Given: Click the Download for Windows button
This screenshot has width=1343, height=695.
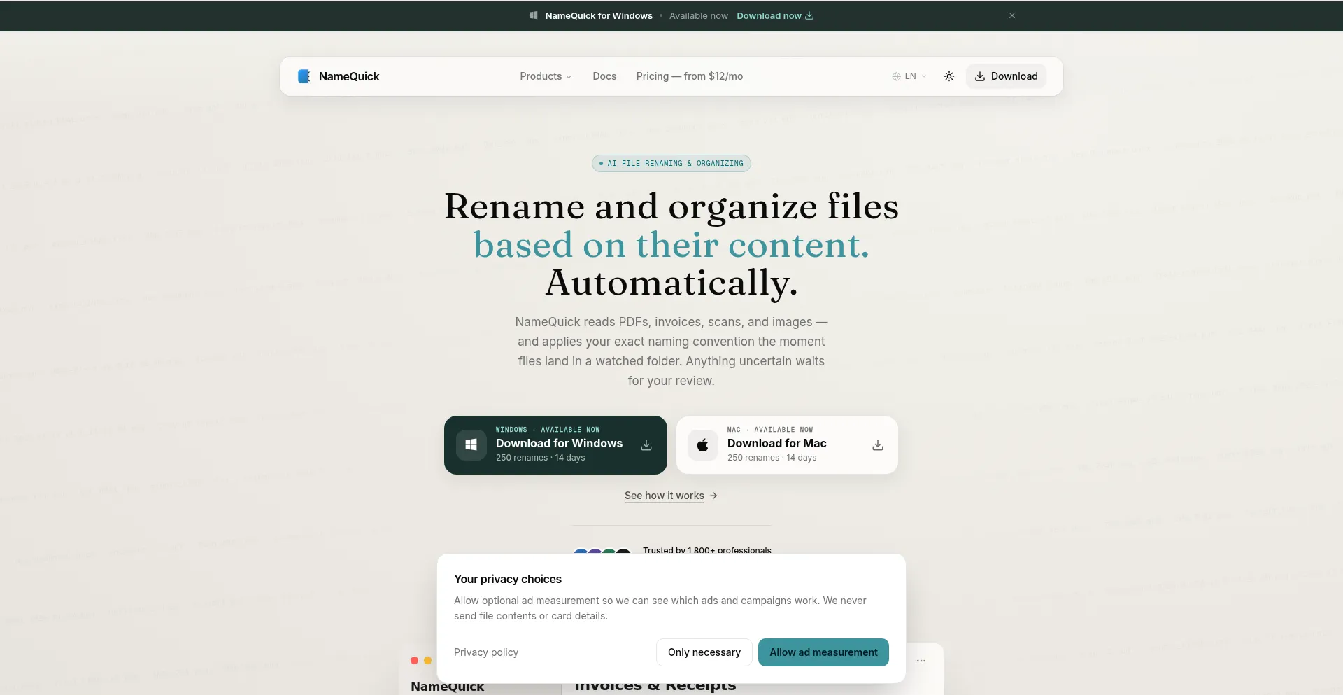Looking at the screenshot, I should [555, 445].
